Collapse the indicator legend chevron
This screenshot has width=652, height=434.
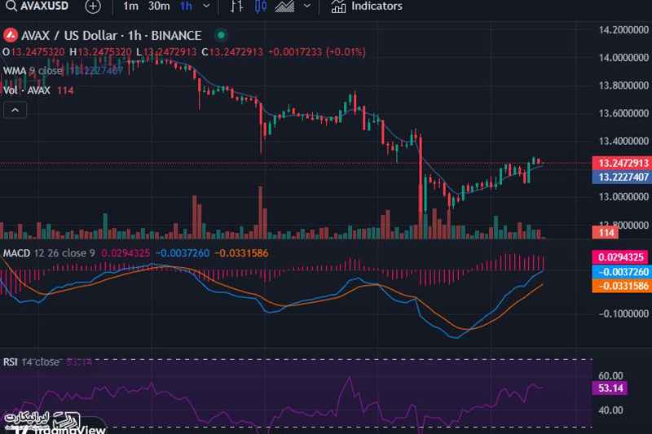tap(15, 110)
